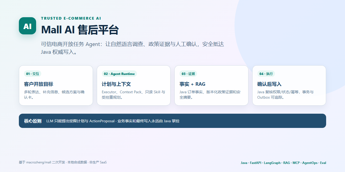This screenshot has height=172, width=345.
Task: Click the 确认后写入 card title
Action: coord(269,84)
